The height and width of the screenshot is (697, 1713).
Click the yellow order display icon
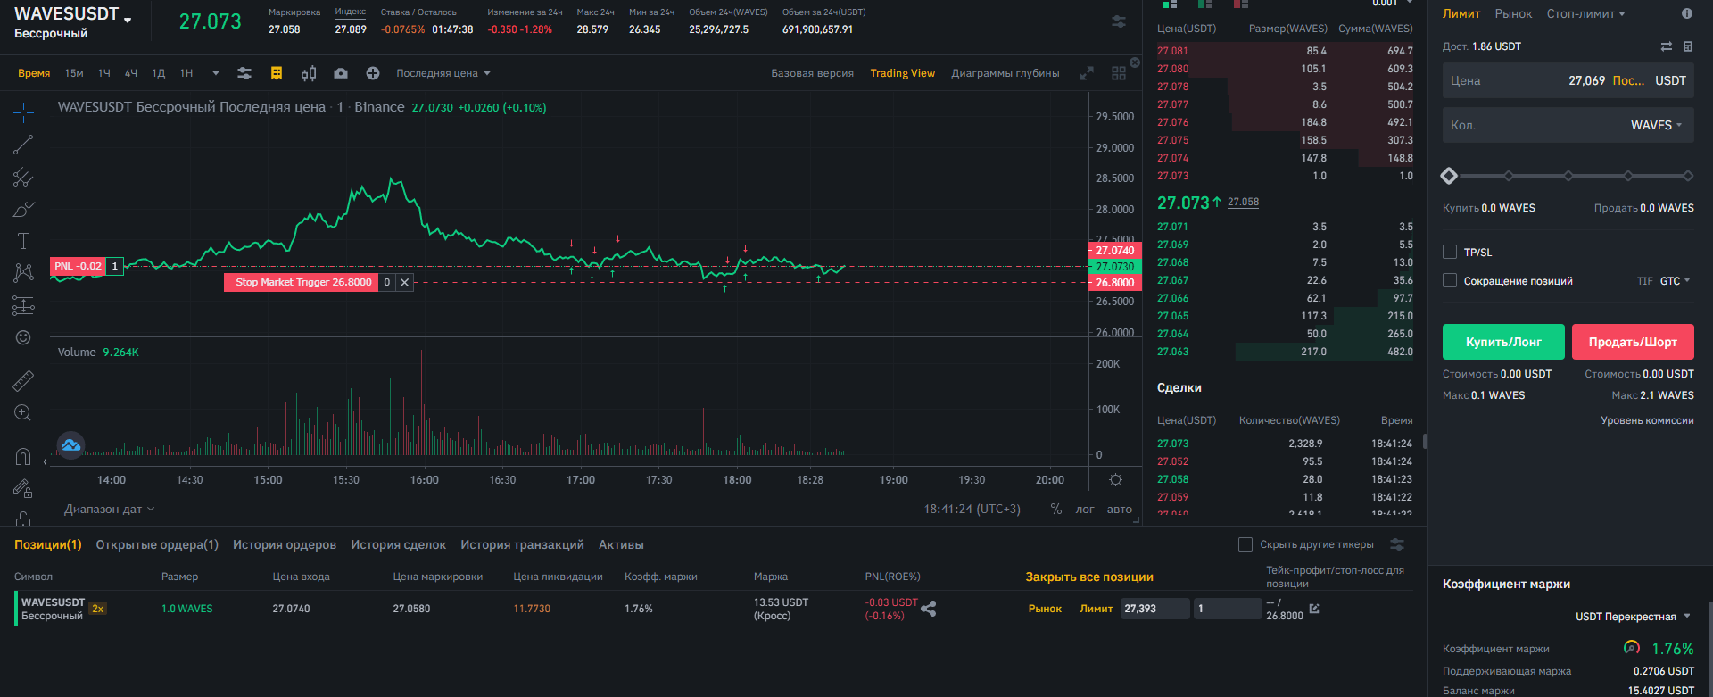coord(277,73)
